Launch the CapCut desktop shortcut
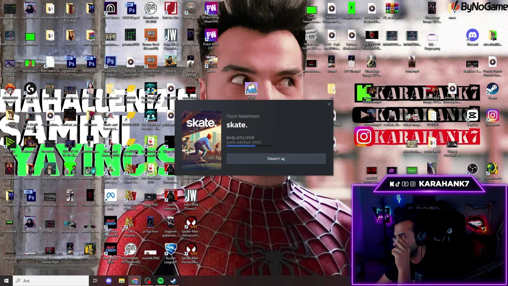 tap(472, 118)
